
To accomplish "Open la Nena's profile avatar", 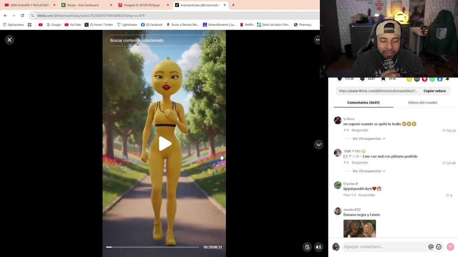I will [x=338, y=120].
